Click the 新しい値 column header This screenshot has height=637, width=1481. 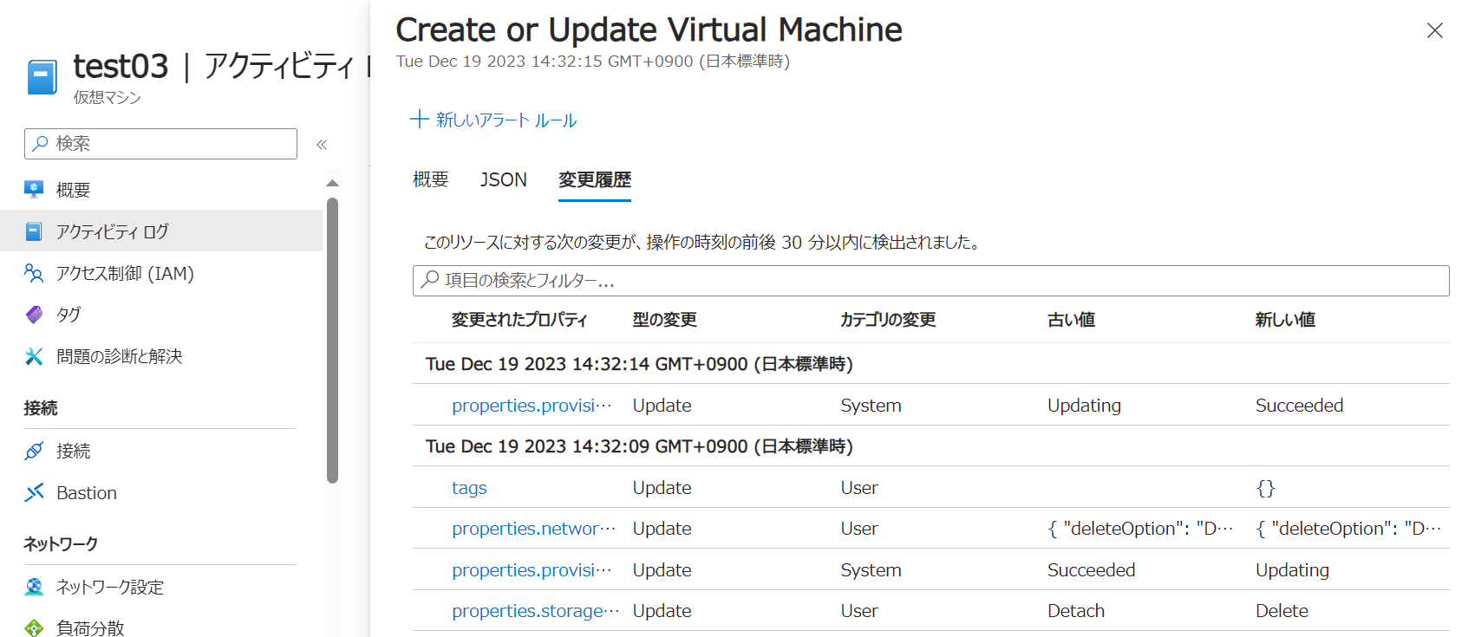coord(1286,320)
